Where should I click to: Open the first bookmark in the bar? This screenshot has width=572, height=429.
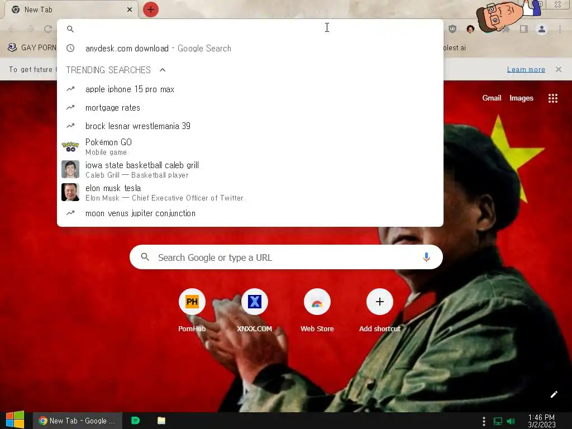(32, 47)
